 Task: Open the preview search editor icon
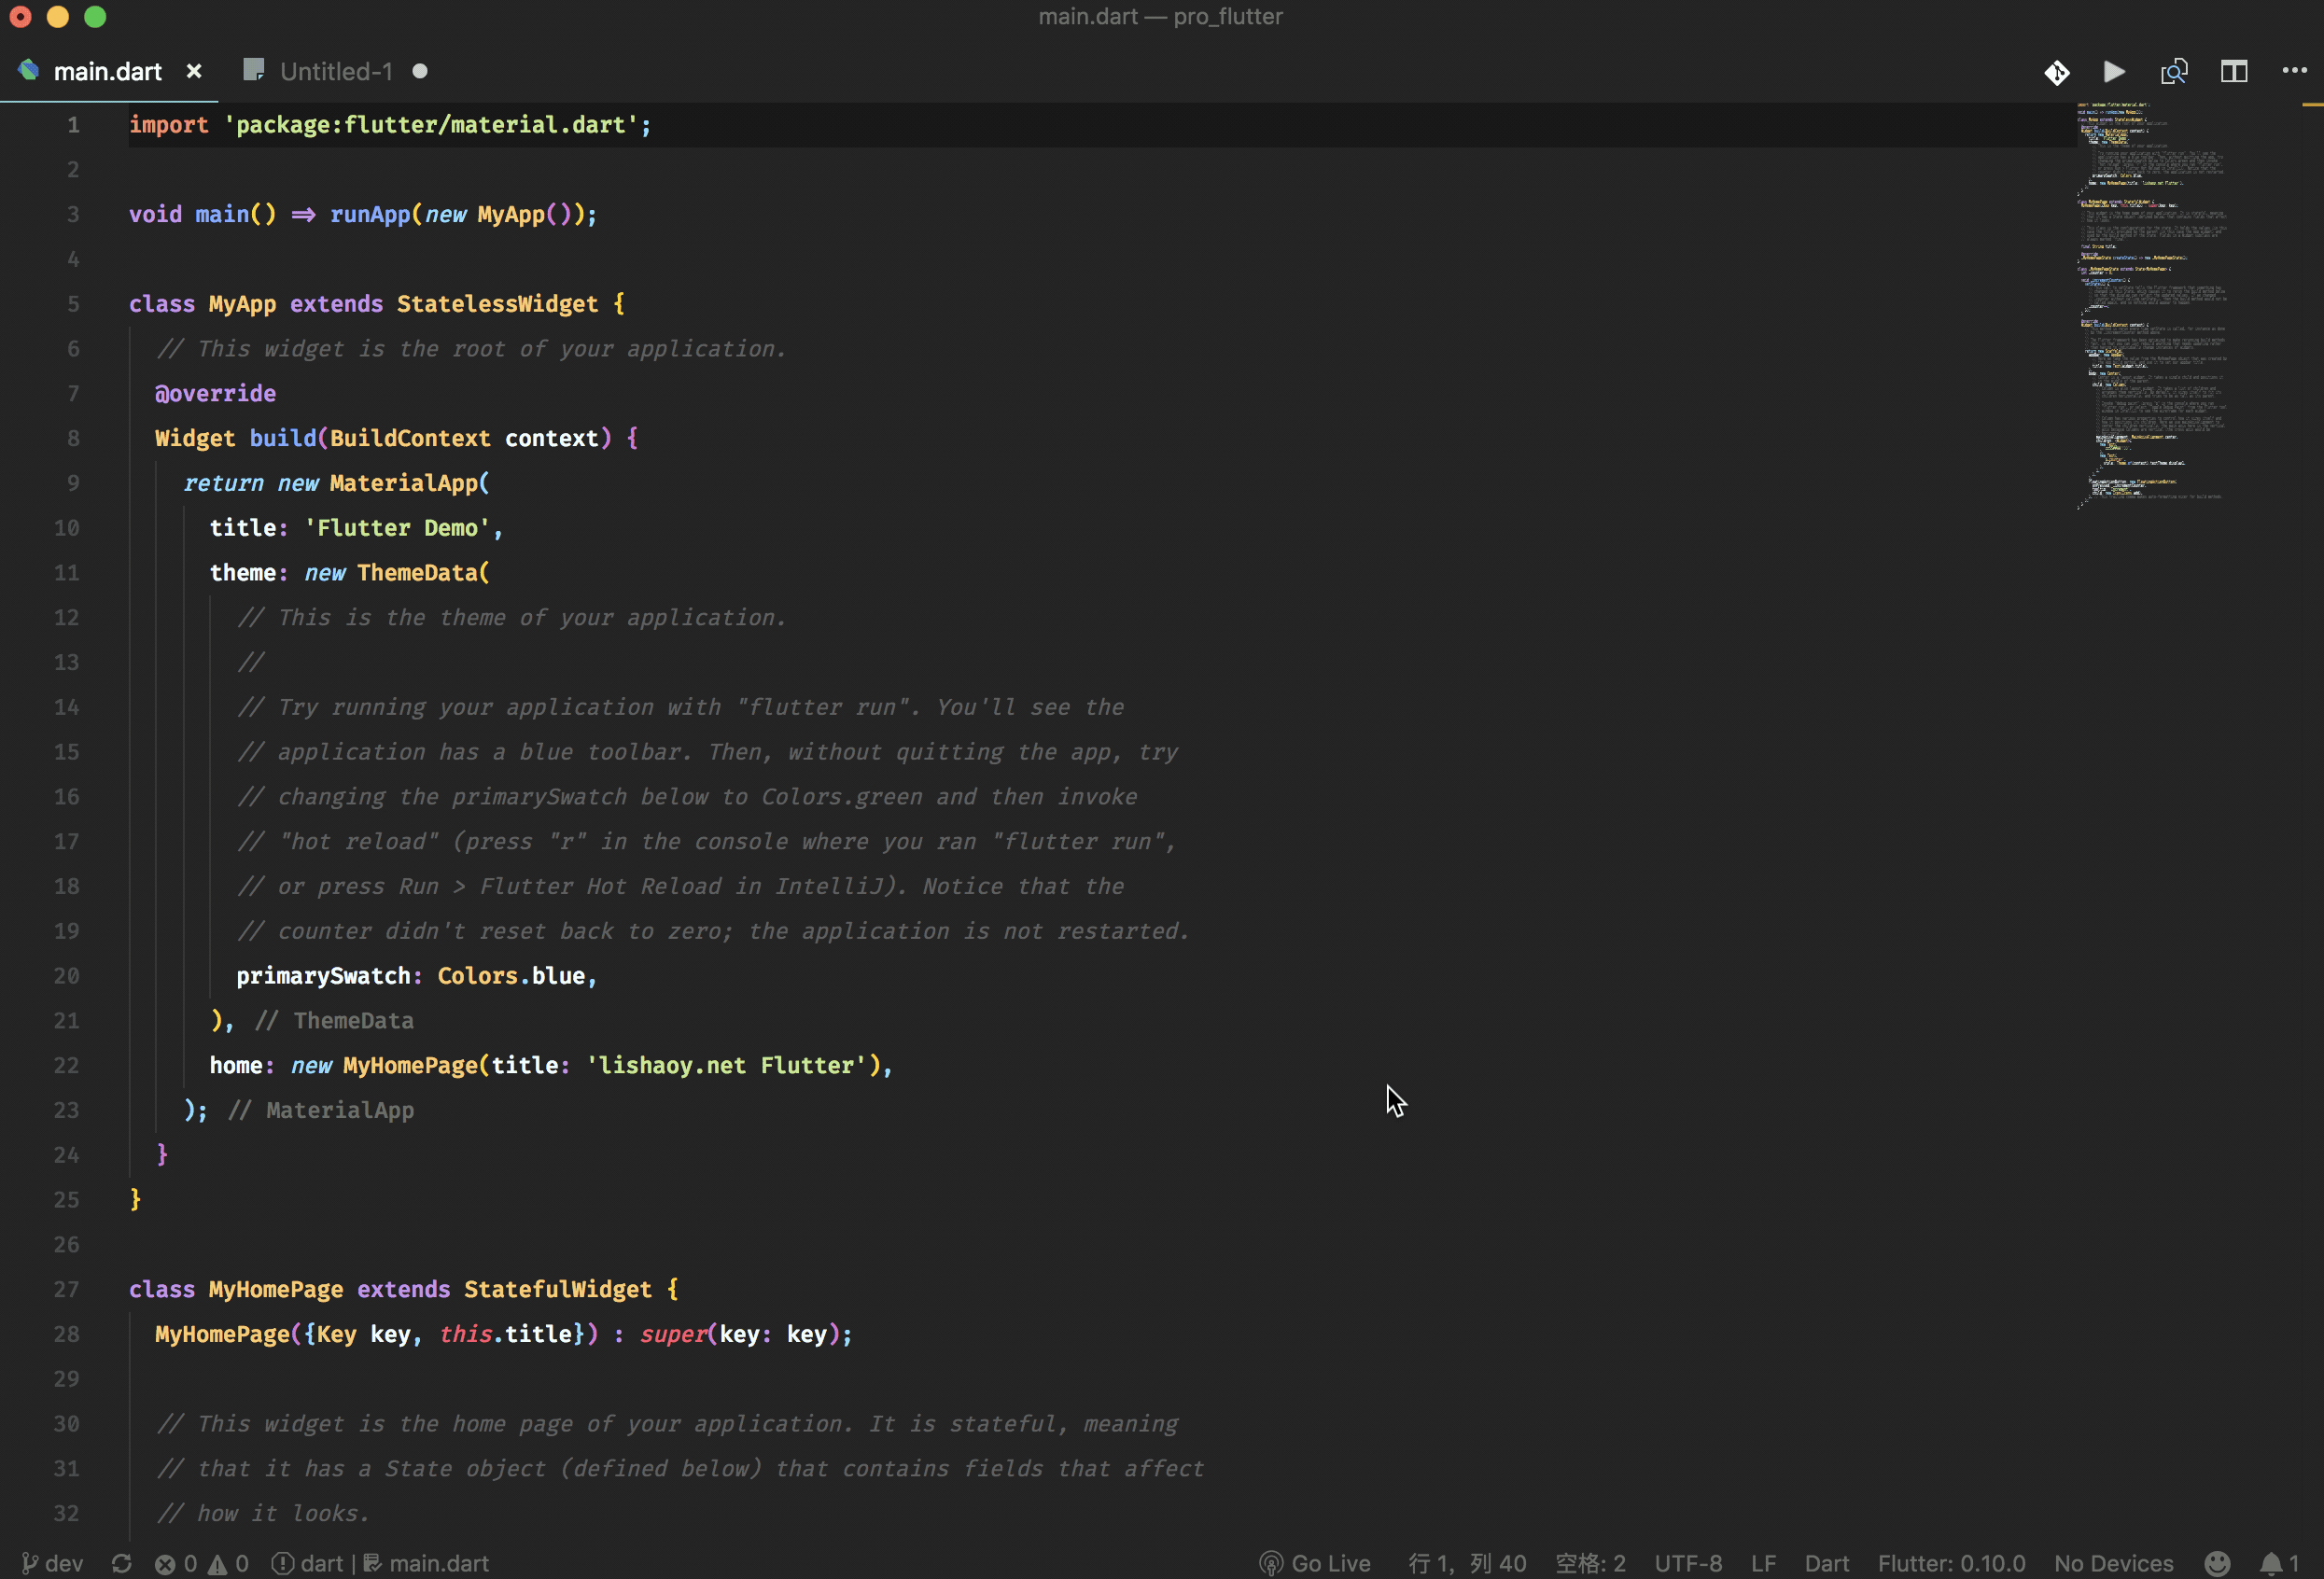point(2174,72)
